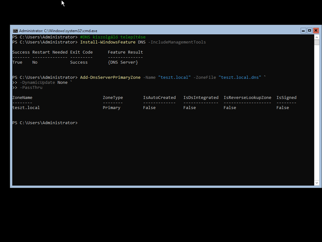Click the "teszt.local.dns" zone file string
The image size is (322, 242).
click(x=240, y=78)
